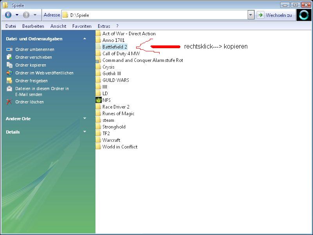The image size is (313, 235).
Task: Click the 'World in Conflict' folder name
Action: click(x=120, y=146)
